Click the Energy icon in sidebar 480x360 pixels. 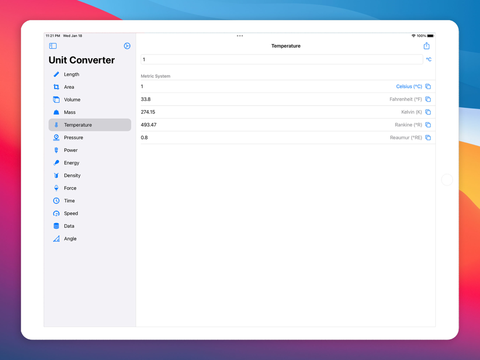coord(56,163)
